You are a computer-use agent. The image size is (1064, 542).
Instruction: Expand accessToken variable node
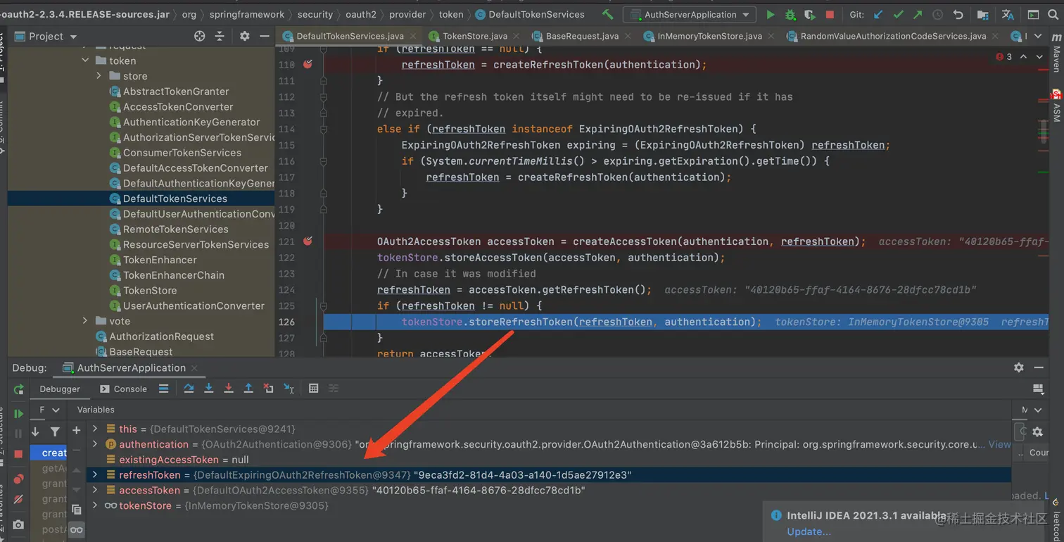[x=95, y=490]
